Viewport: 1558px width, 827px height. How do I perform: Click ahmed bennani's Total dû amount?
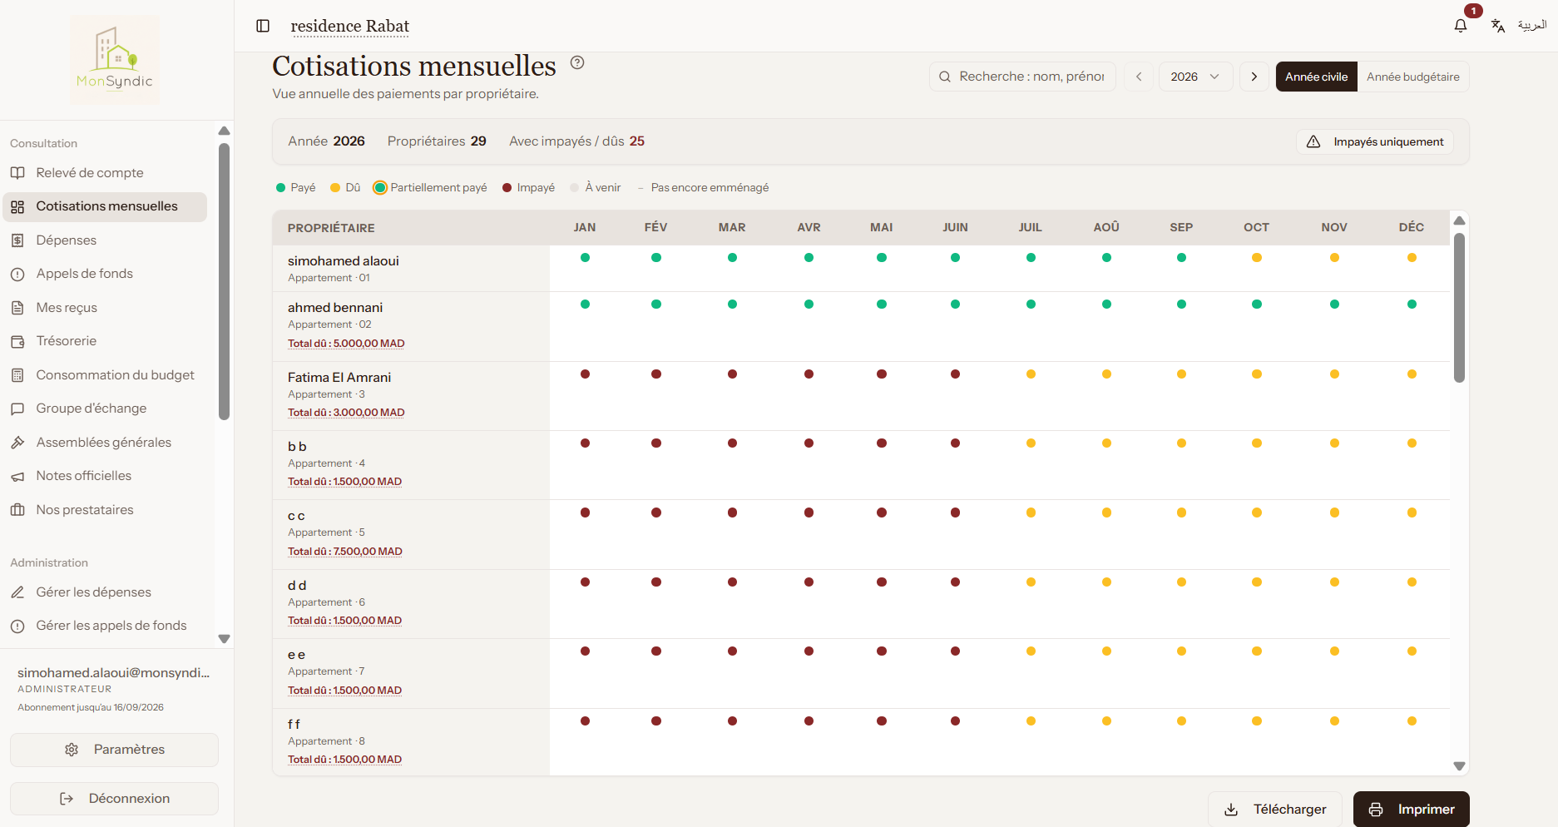(x=346, y=344)
